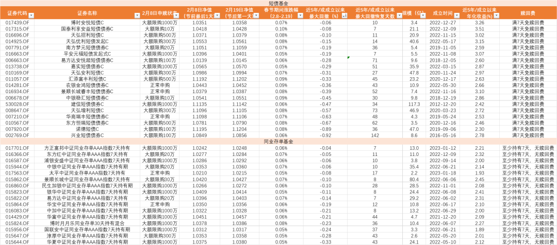Select inception date 2012-12-20

click(x=443, y=104)
